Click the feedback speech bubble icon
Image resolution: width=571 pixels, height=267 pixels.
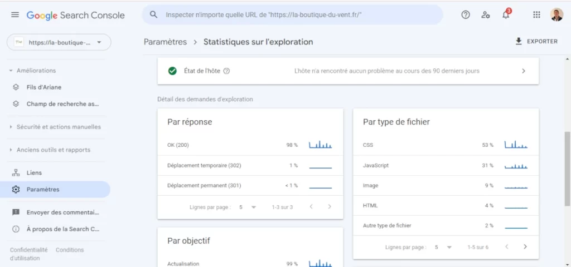click(15, 212)
